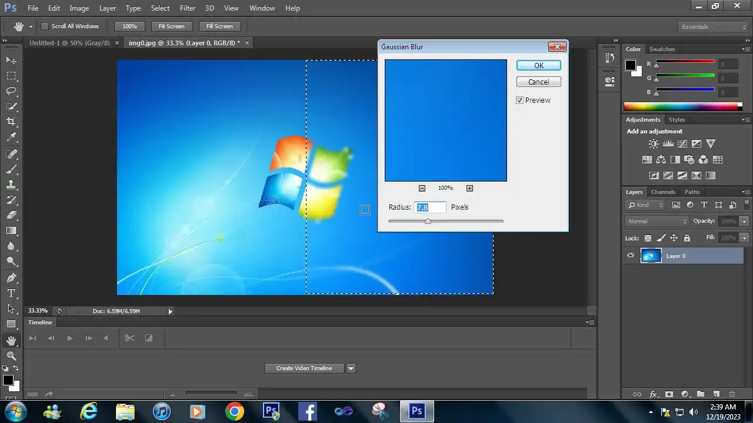The width and height of the screenshot is (753, 423).
Task: Switch to the Swatches tab
Action: pyautogui.click(x=662, y=49)
